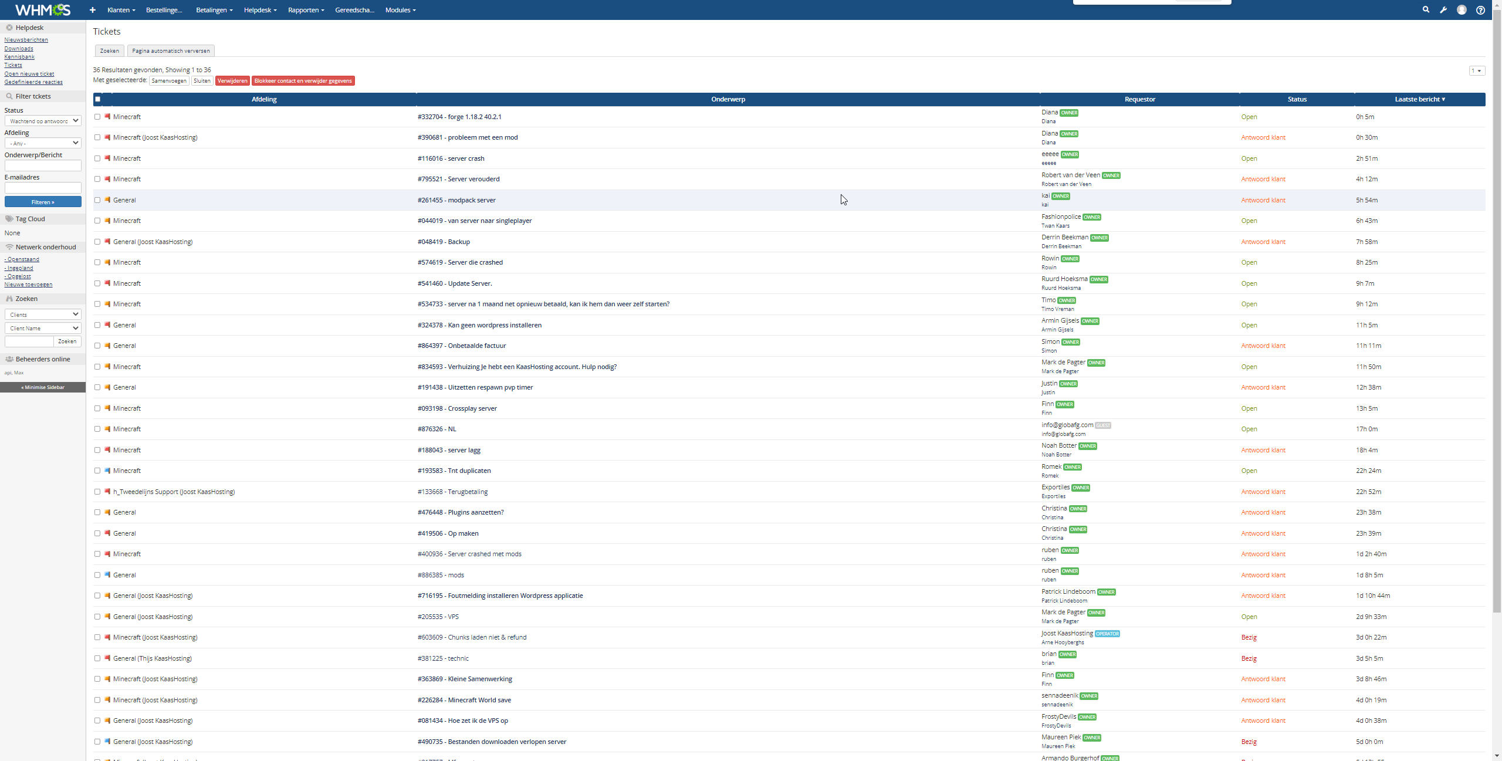Click the page vertical scrollbar
1502x761 pixels.
point(1497,311)
